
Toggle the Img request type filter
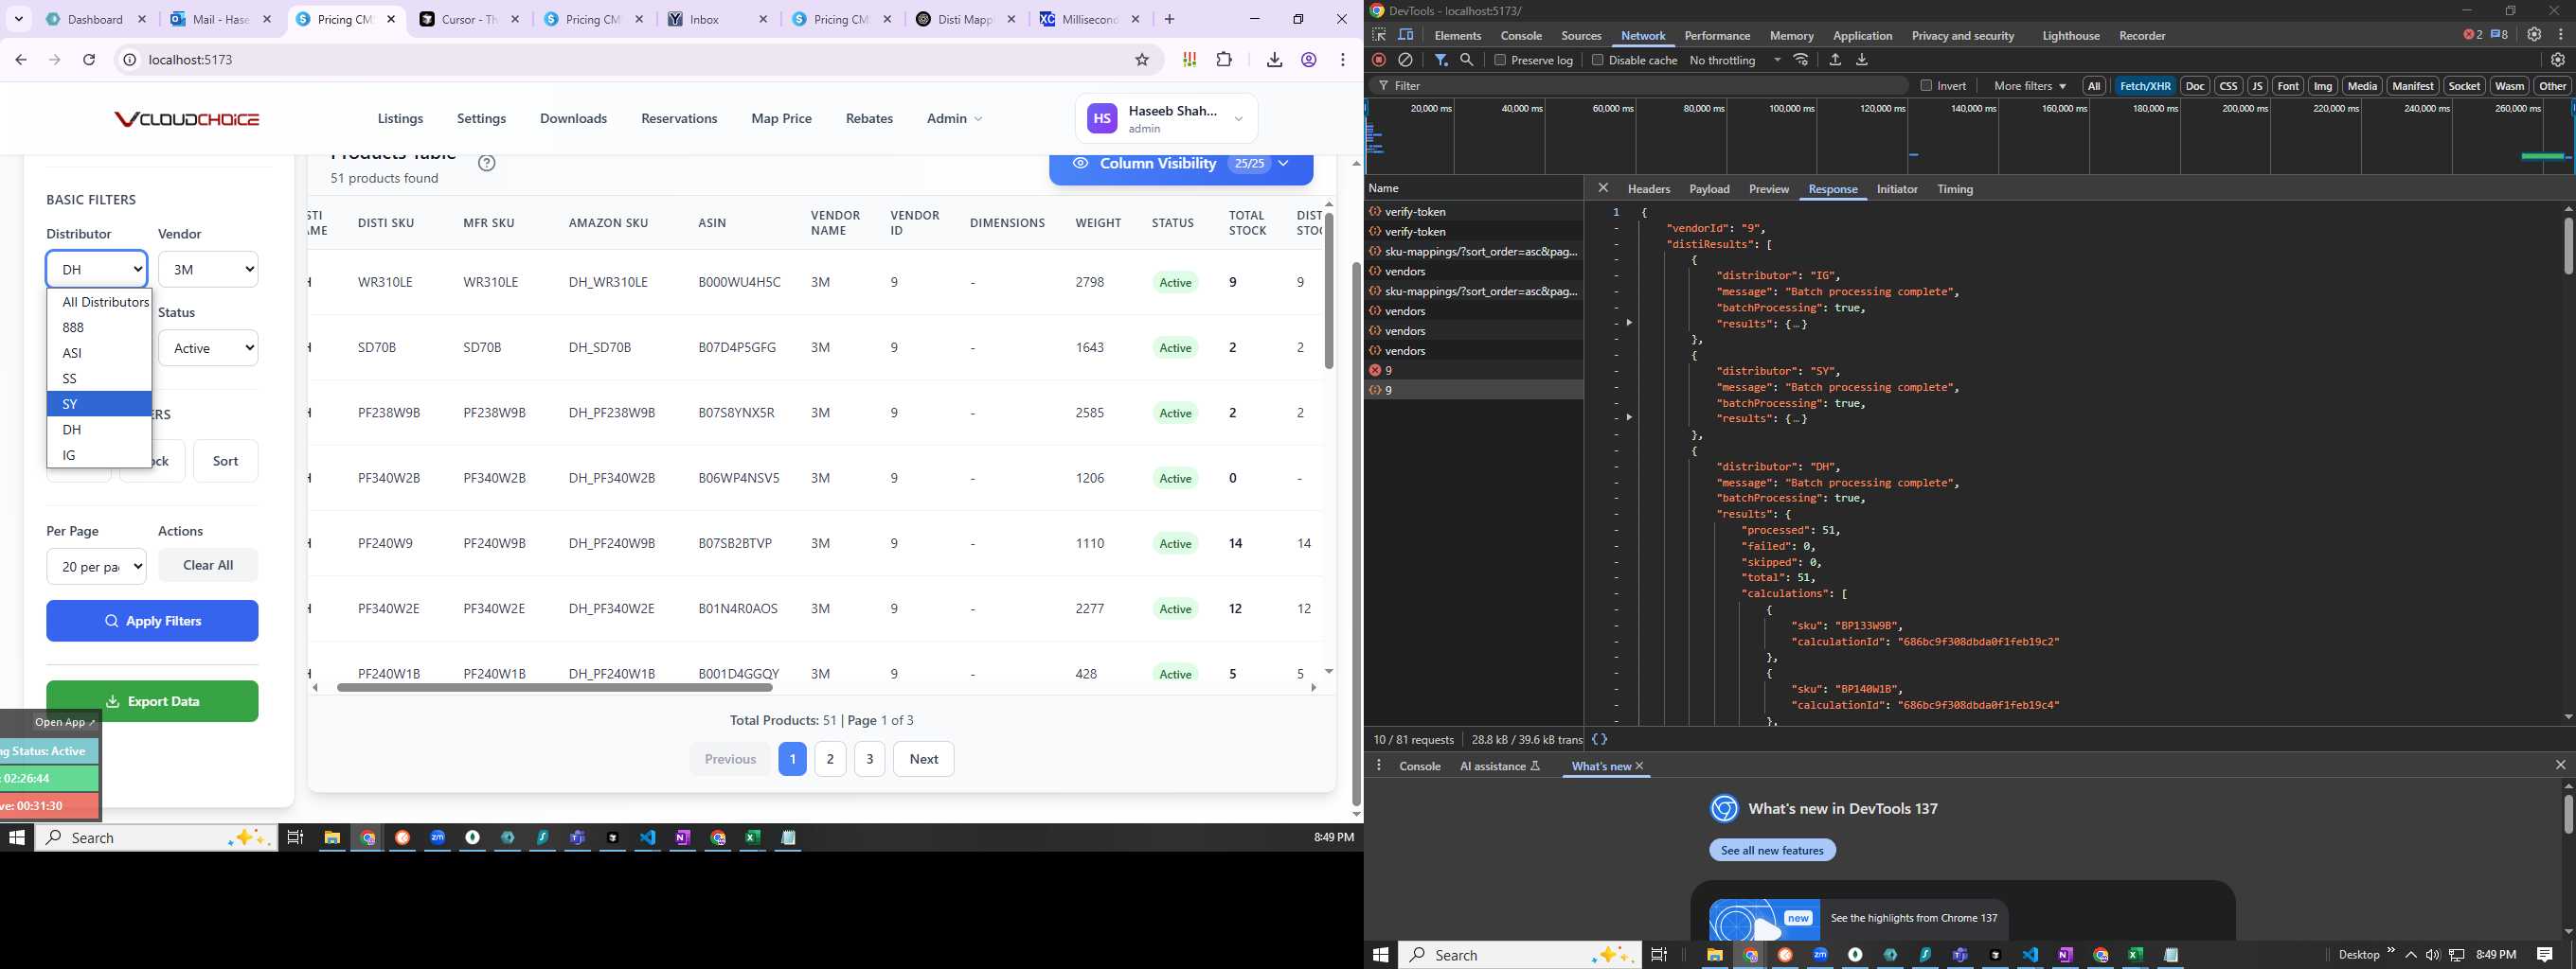(2323, 86)
